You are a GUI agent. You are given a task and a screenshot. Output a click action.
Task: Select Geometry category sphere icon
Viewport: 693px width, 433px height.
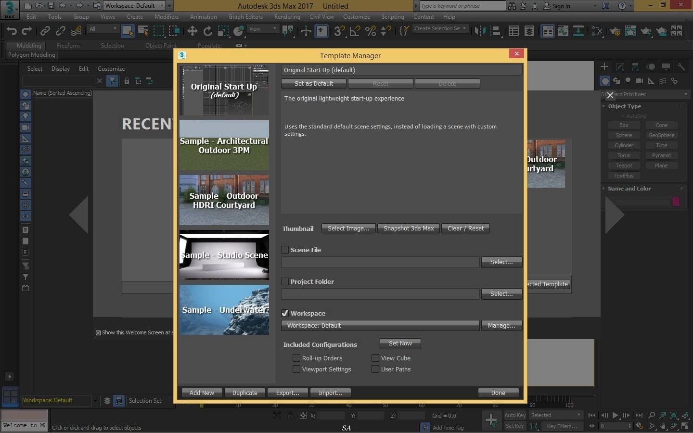605,81
